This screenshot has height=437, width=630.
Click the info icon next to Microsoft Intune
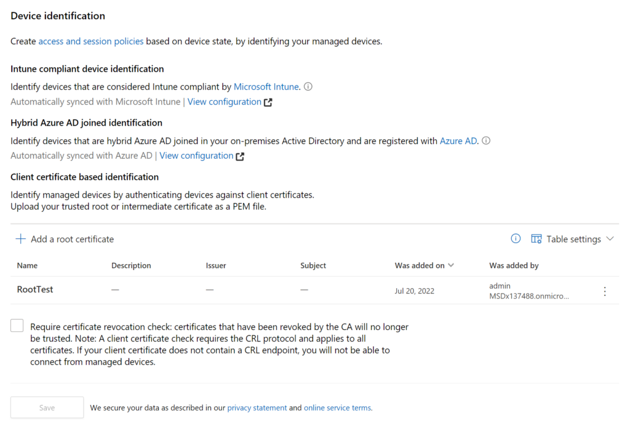308,86
